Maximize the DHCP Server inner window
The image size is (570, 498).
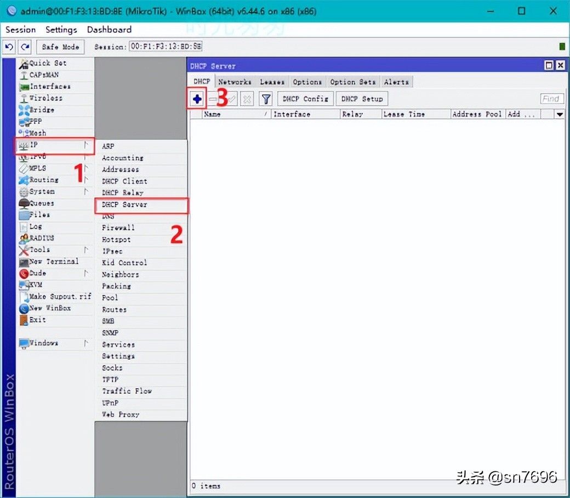point(549,65)
